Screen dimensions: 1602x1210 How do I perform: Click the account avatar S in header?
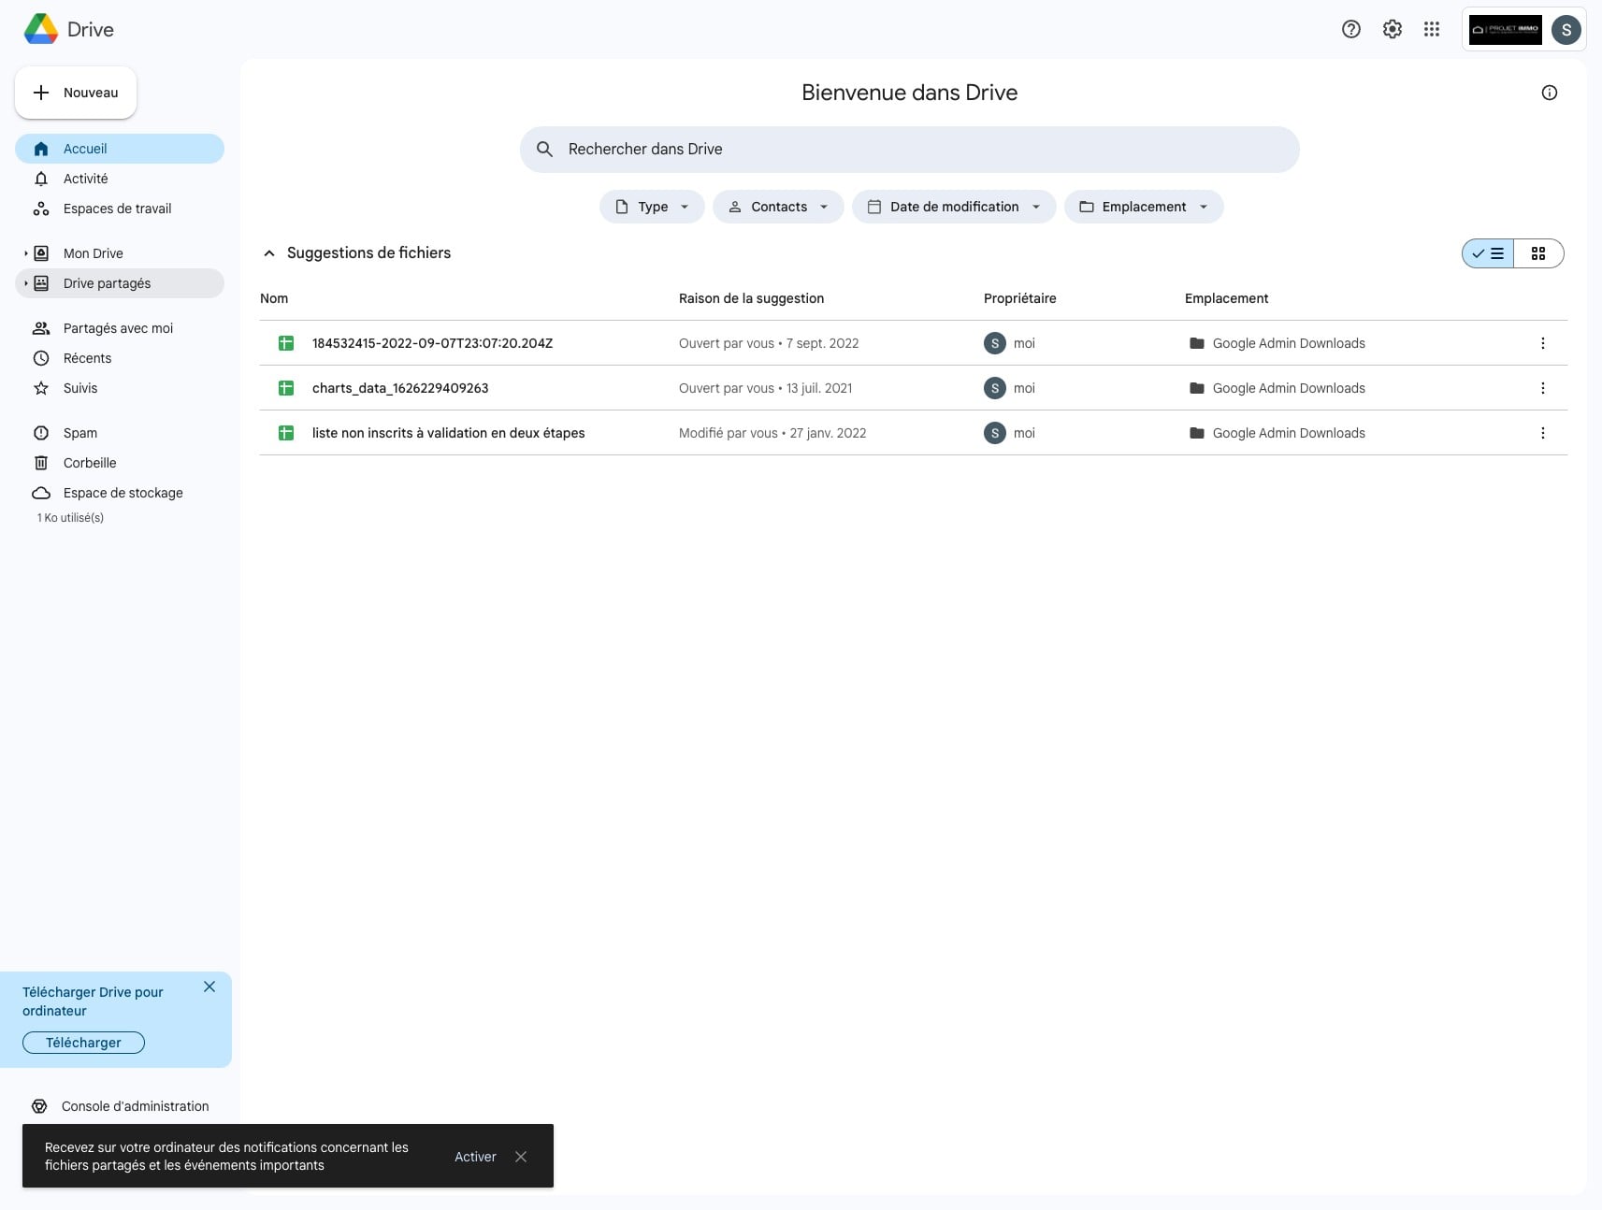tap(1566, 29)
